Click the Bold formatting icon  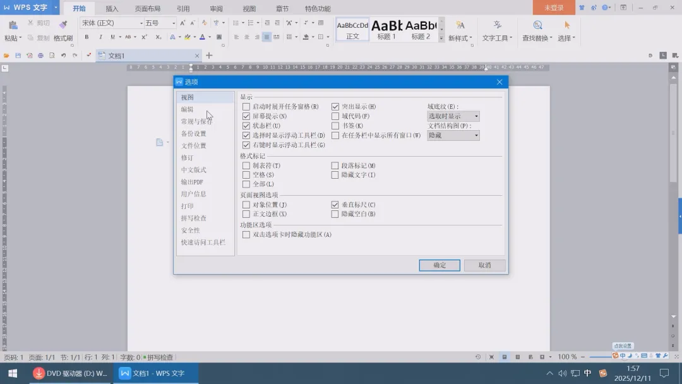tap(87, 37)
